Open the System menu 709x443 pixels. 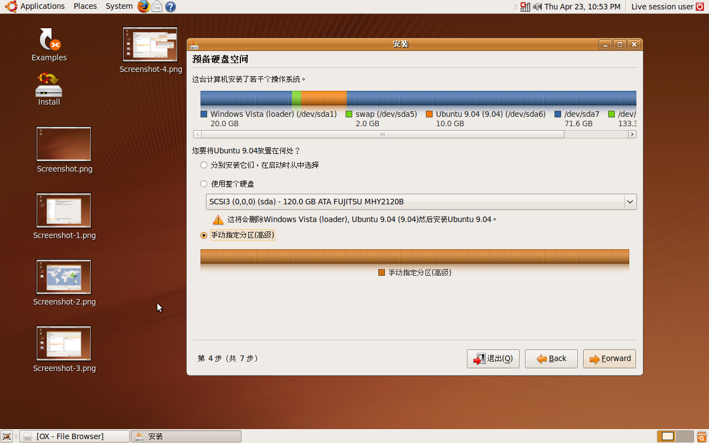[x=119, y=6]
